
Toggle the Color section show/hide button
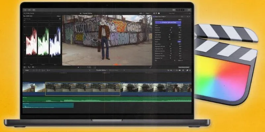pos(179,42)
